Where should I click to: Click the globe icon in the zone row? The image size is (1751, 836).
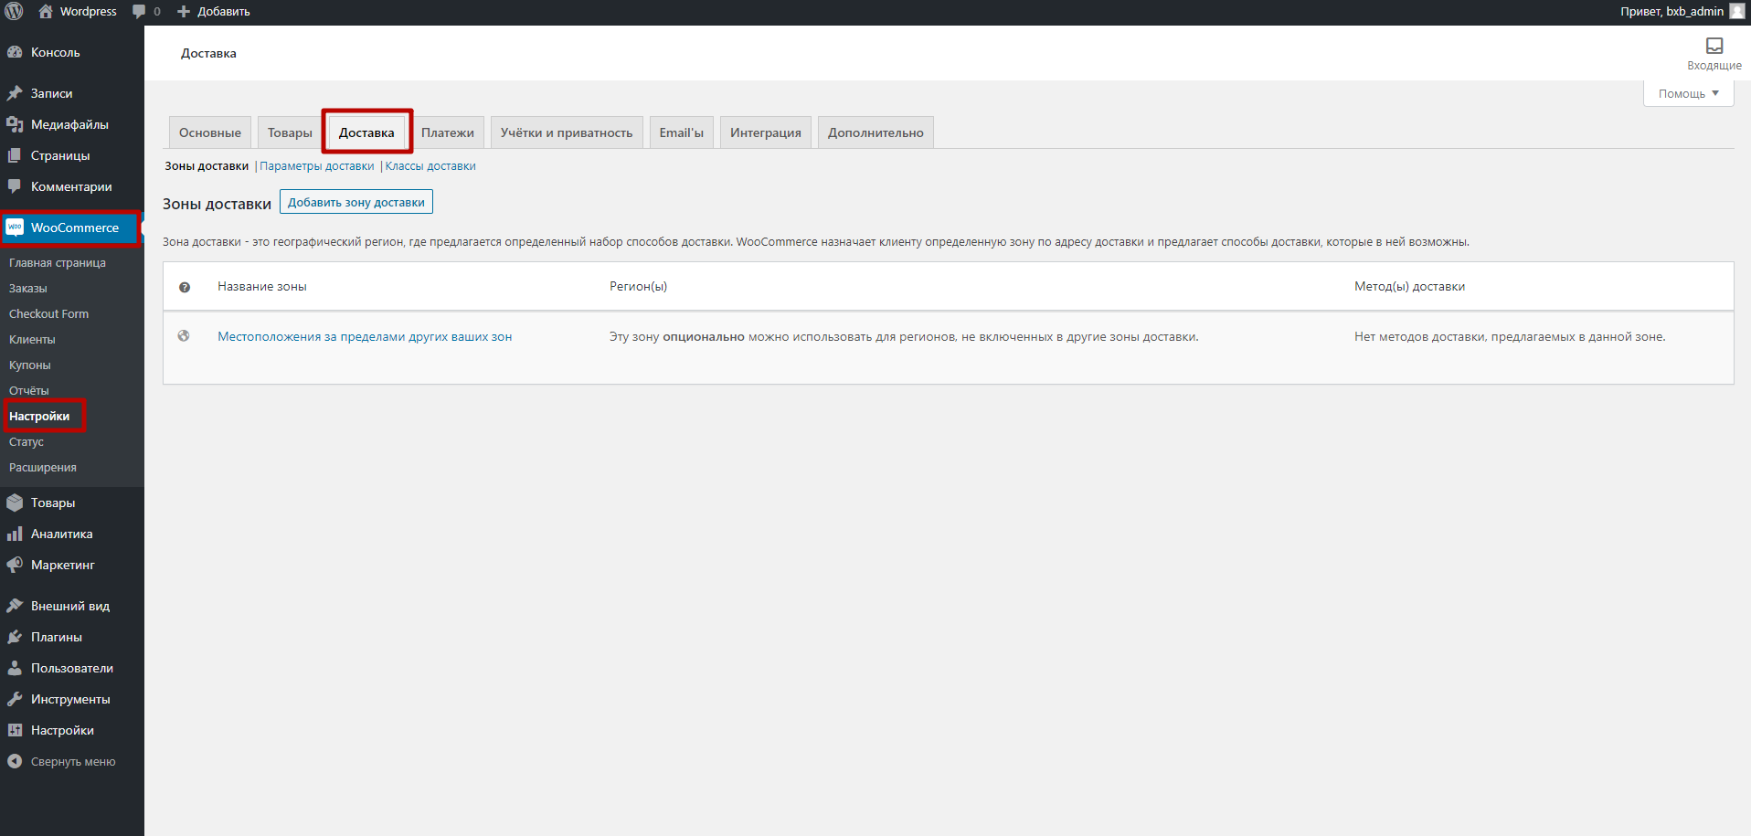[184, 336]
